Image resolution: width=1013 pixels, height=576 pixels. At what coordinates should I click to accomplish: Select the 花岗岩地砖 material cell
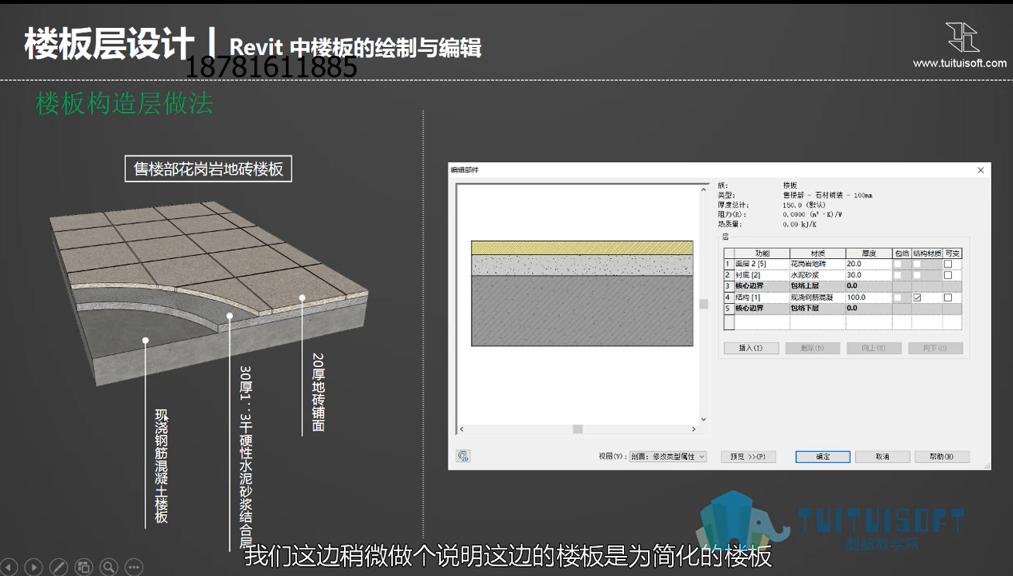click(817, 264)
